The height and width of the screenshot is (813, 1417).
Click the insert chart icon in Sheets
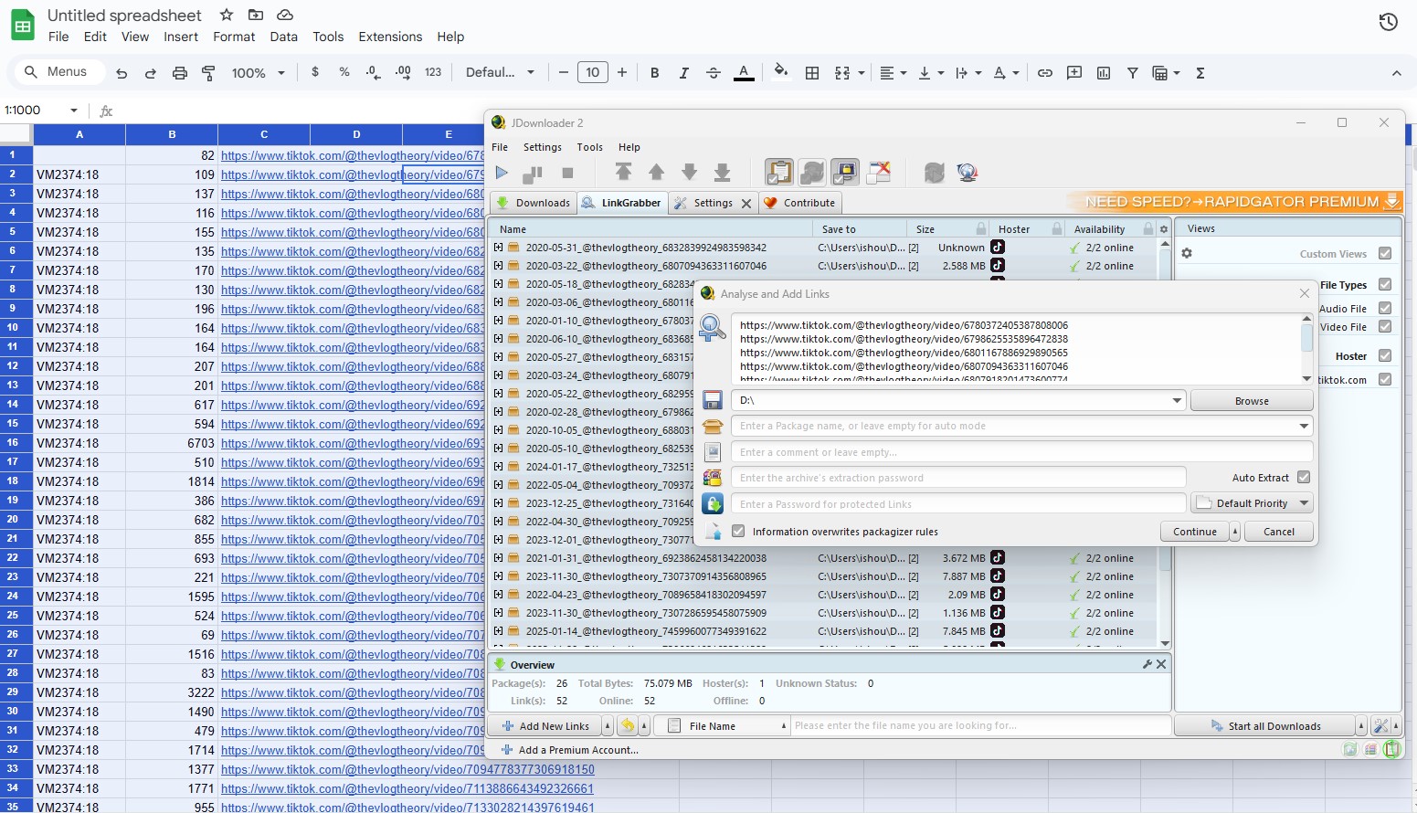coord(1104,73)
